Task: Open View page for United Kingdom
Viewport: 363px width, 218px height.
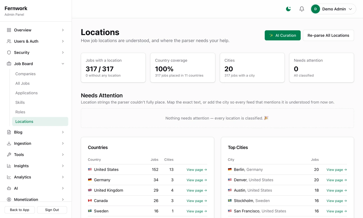Action: coord(197,191)
